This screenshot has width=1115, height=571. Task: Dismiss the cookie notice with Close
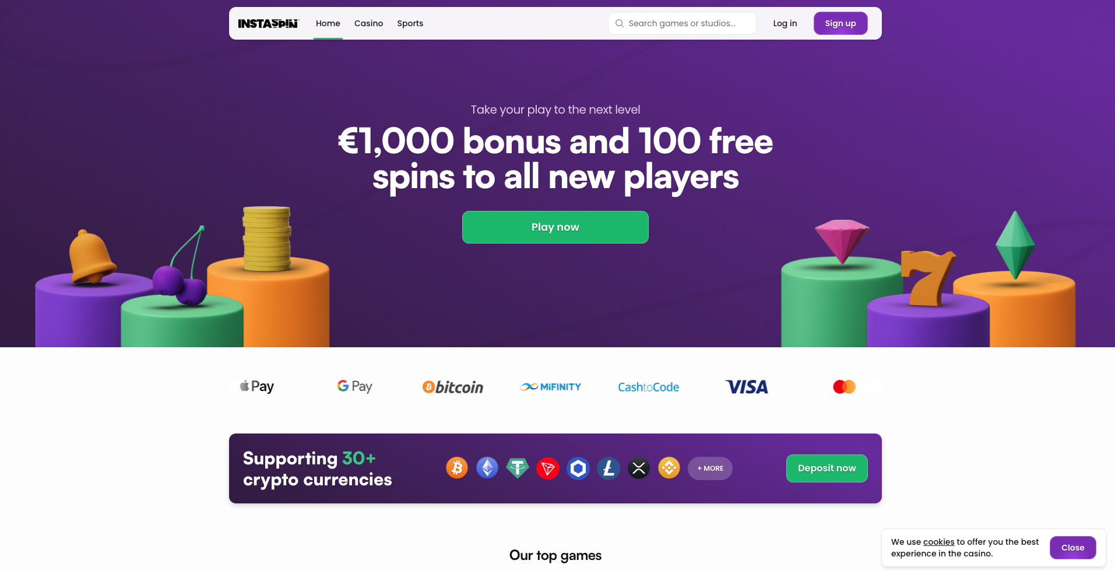1073,548
